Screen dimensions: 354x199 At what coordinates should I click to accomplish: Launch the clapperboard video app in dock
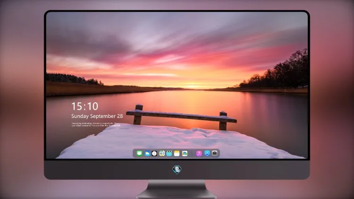[169, 153]
